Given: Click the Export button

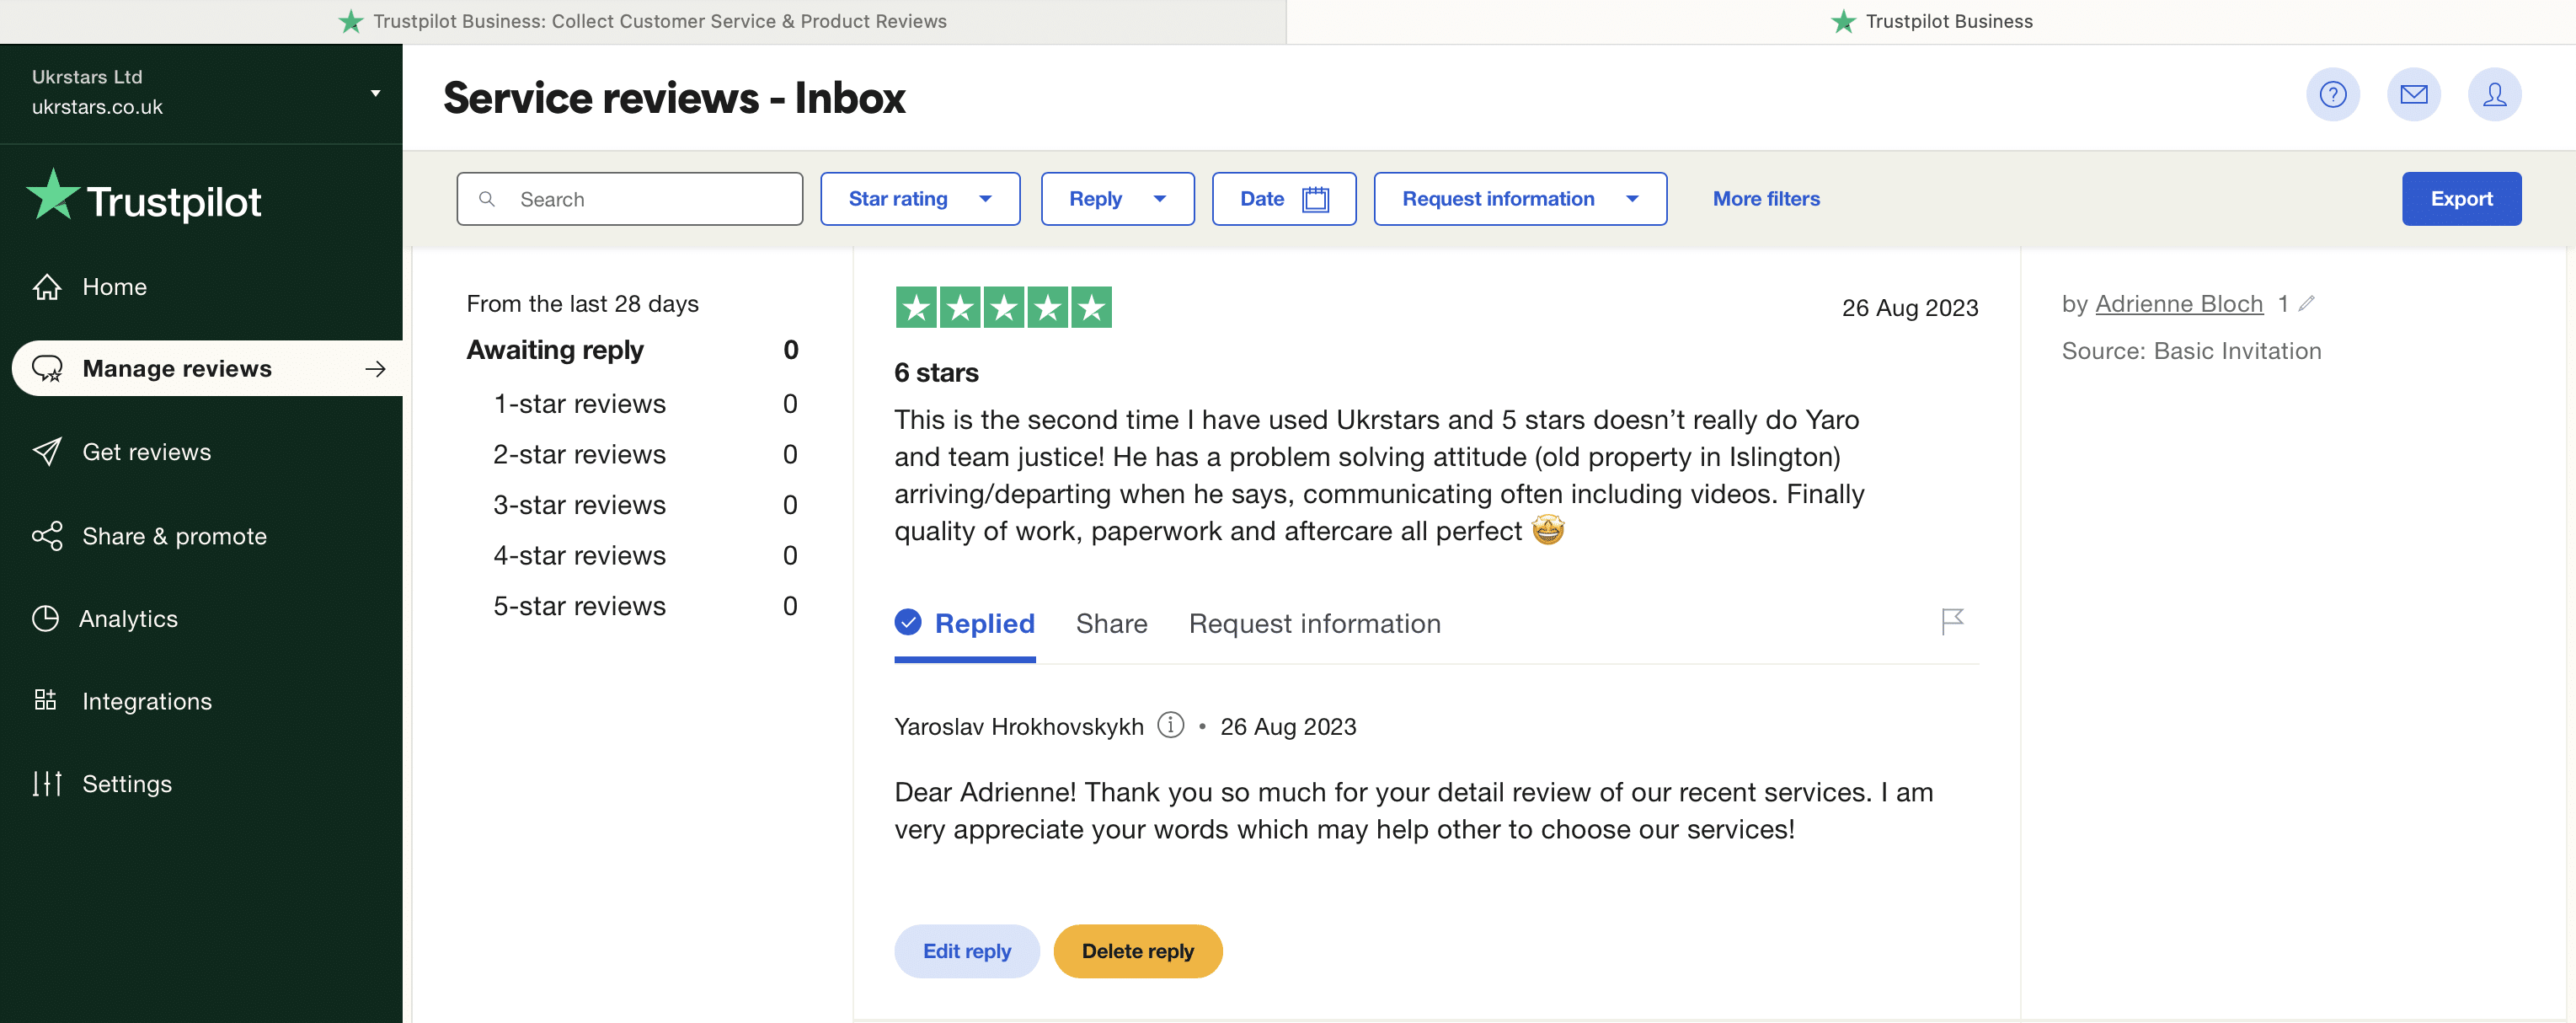Looking at the screenshot, I should [2460, 199].
